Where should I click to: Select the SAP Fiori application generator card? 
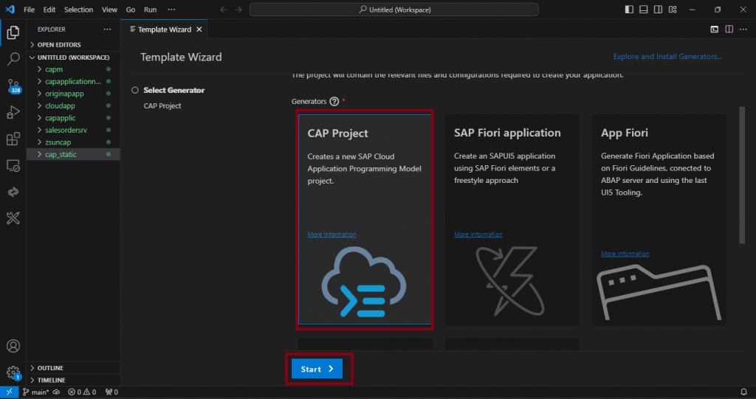[512, 220]
